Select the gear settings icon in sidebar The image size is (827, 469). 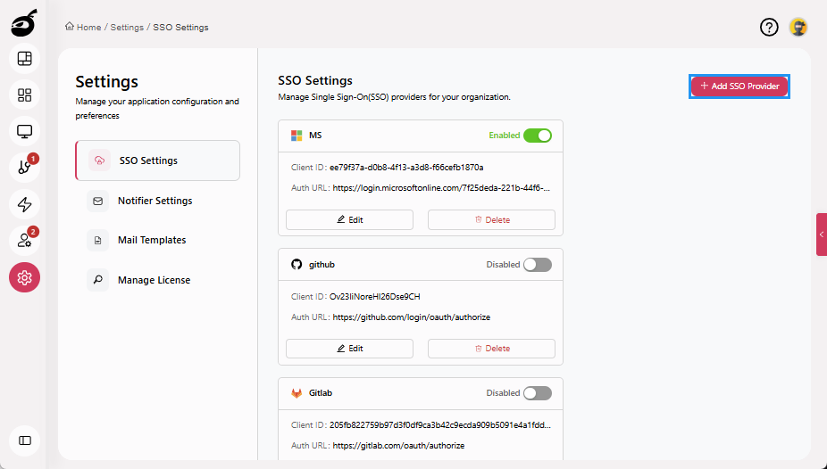(x=24, y=277)
